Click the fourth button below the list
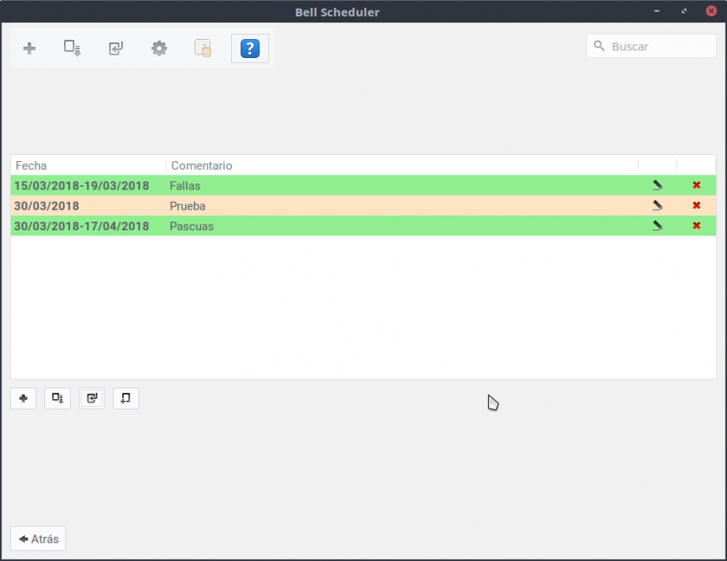The image size is (727, 561). click(125, 398)
